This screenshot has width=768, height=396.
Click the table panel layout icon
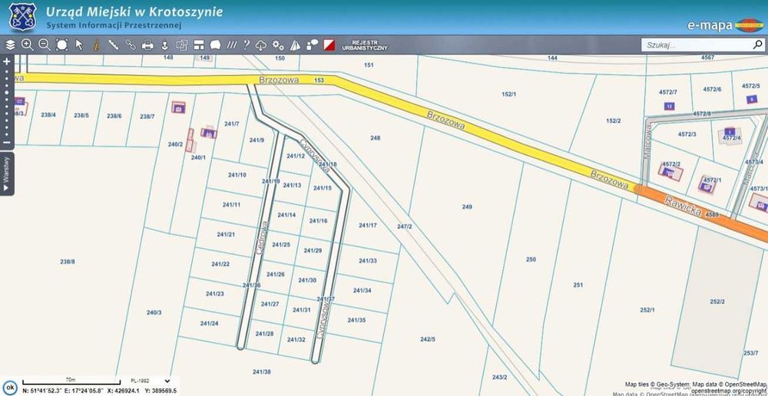point(198,45)
